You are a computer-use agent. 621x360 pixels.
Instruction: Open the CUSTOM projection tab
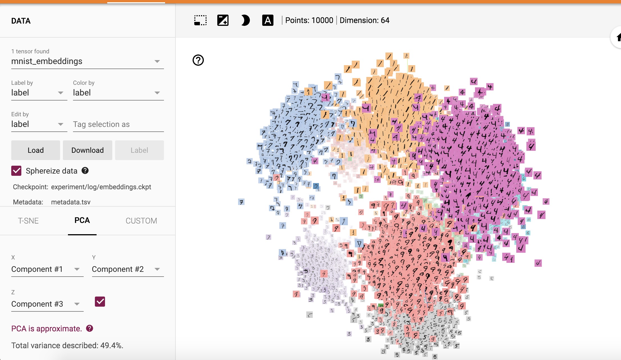click(141, 221)
